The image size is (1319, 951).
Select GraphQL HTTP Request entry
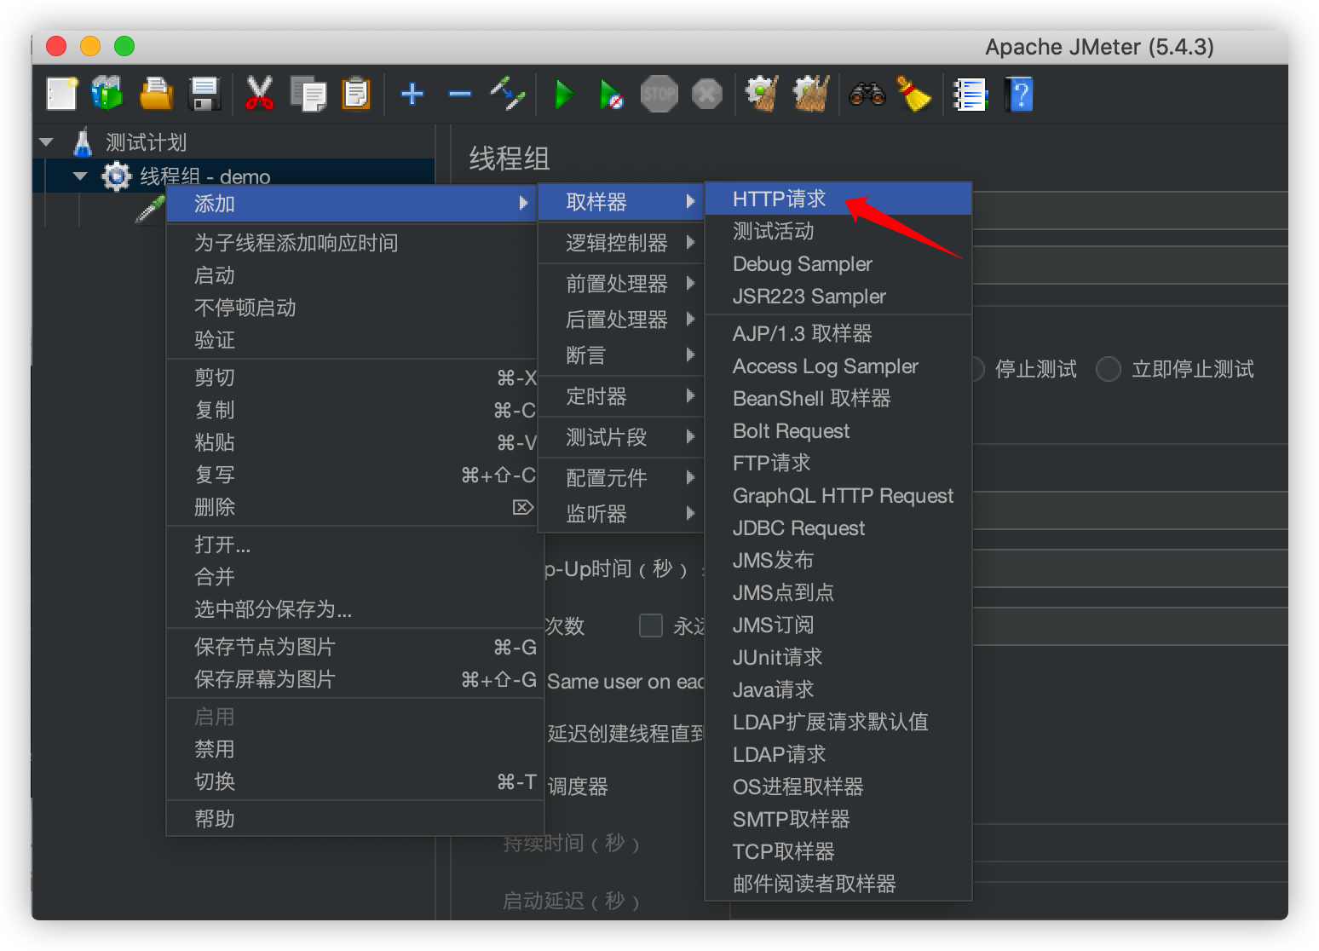pos(838,496)
